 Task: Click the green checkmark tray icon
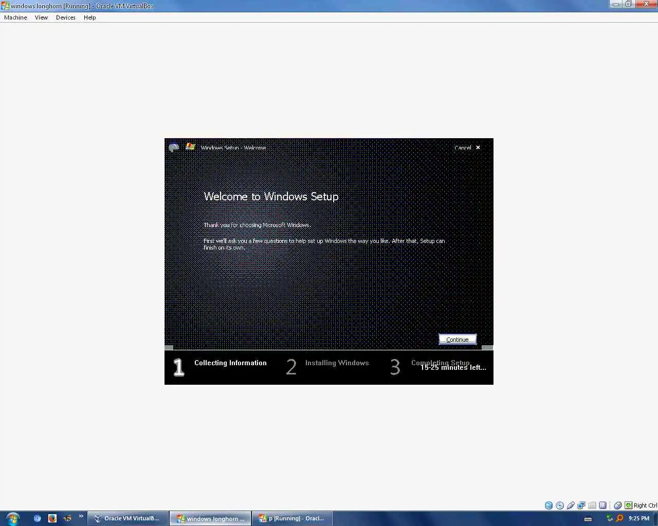coord(610,518)
